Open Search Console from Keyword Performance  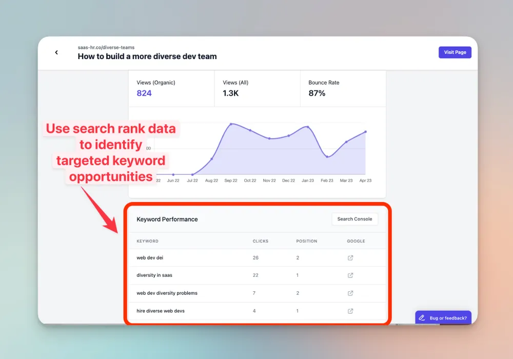pos(354,219)
